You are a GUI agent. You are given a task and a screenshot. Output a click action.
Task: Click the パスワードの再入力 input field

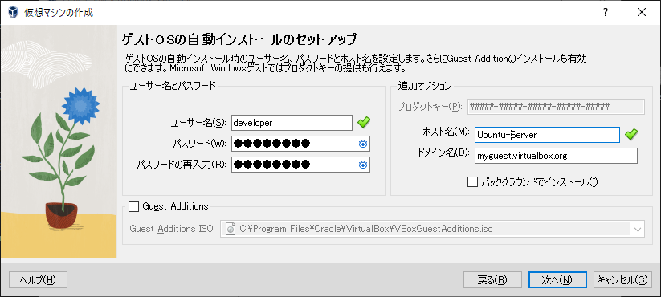coord(301,165)
